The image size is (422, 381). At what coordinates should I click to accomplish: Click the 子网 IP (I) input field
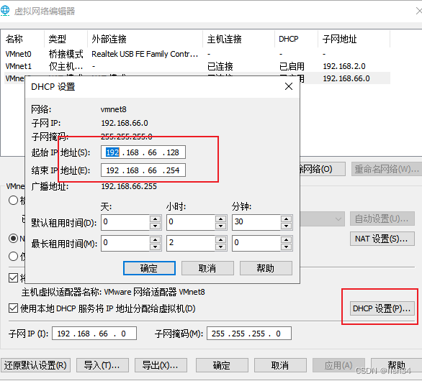tap(94, 334)
